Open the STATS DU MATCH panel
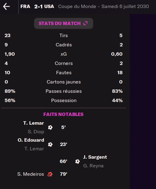This screenshot has height=189, width=156. point(63,24)
